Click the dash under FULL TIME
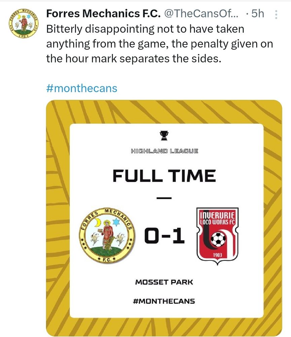 164,197
